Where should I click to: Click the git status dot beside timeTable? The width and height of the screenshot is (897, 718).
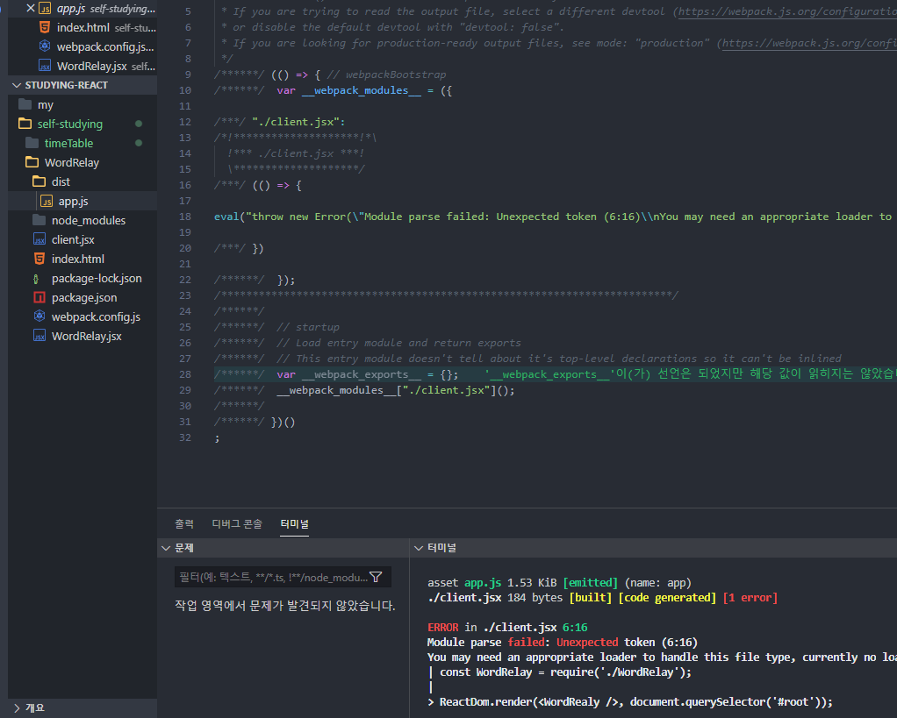tap(139, 143)
